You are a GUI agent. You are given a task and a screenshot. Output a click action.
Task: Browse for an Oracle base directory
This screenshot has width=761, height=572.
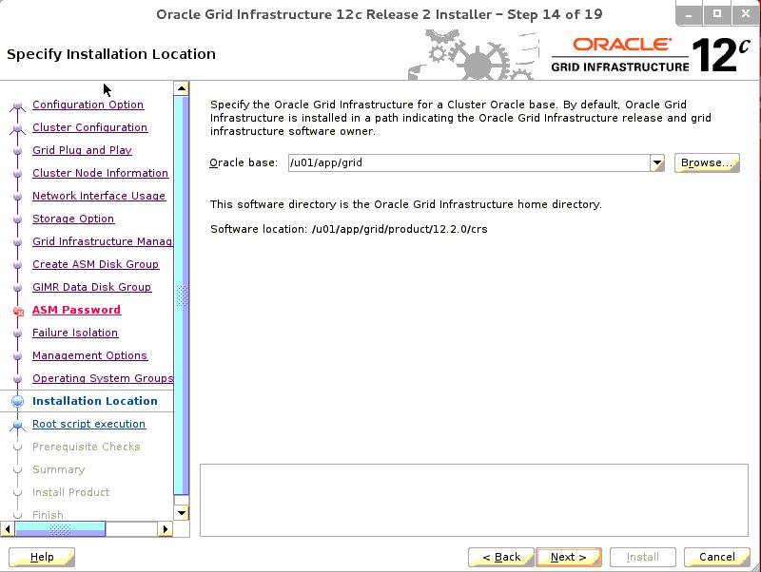point(707,162)
